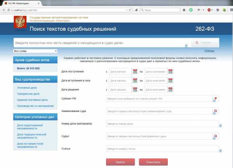The height and width of the screenshot is (168, 233).
Task: Click the green circular extension icon
Action: point(191,10)
